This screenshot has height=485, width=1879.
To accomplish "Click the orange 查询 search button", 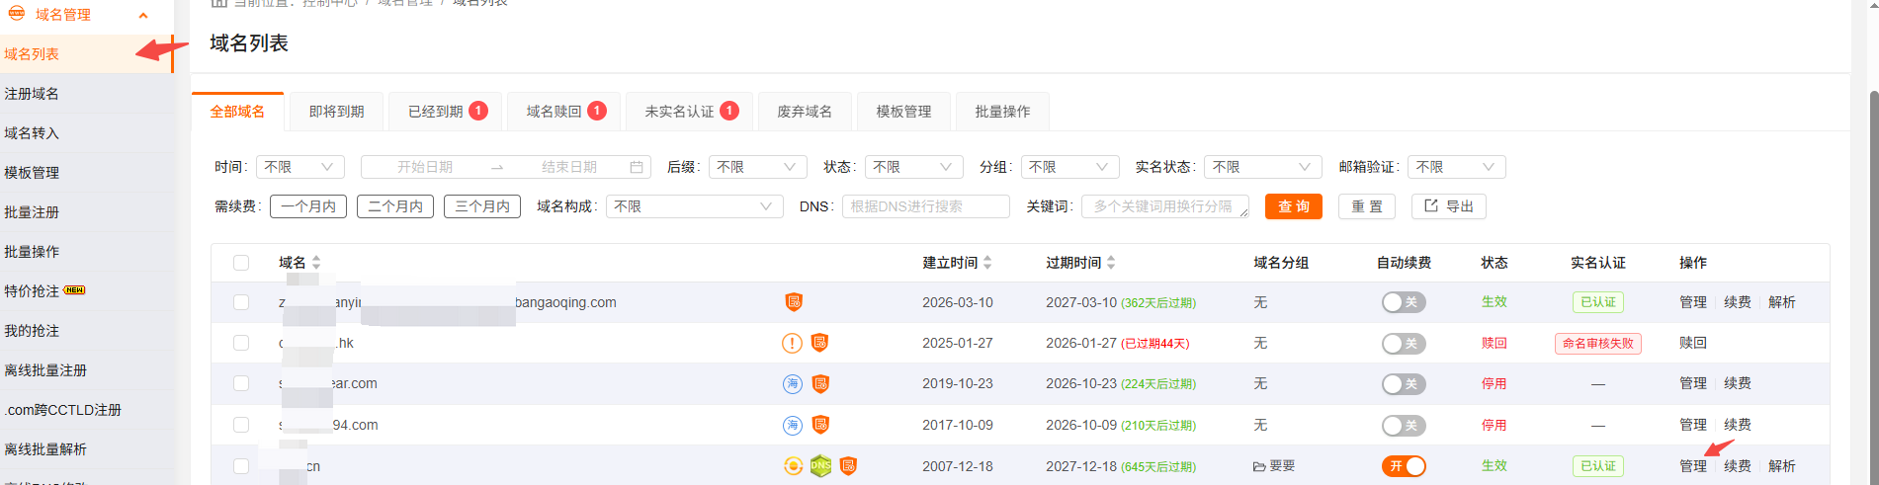I will point(1293,206).
